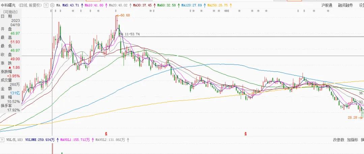The height and width of the screenshot is (154, 364).
Task: Click the 加指标 button
Action: point(352,140)
